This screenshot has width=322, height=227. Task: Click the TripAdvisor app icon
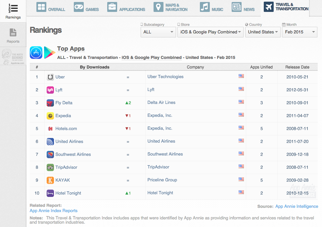50,167
